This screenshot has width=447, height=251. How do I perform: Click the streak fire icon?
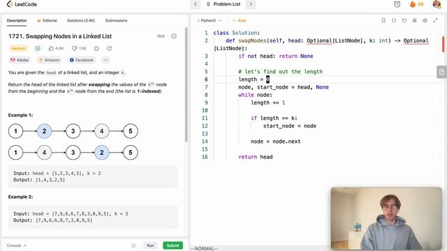coord(413,4)
